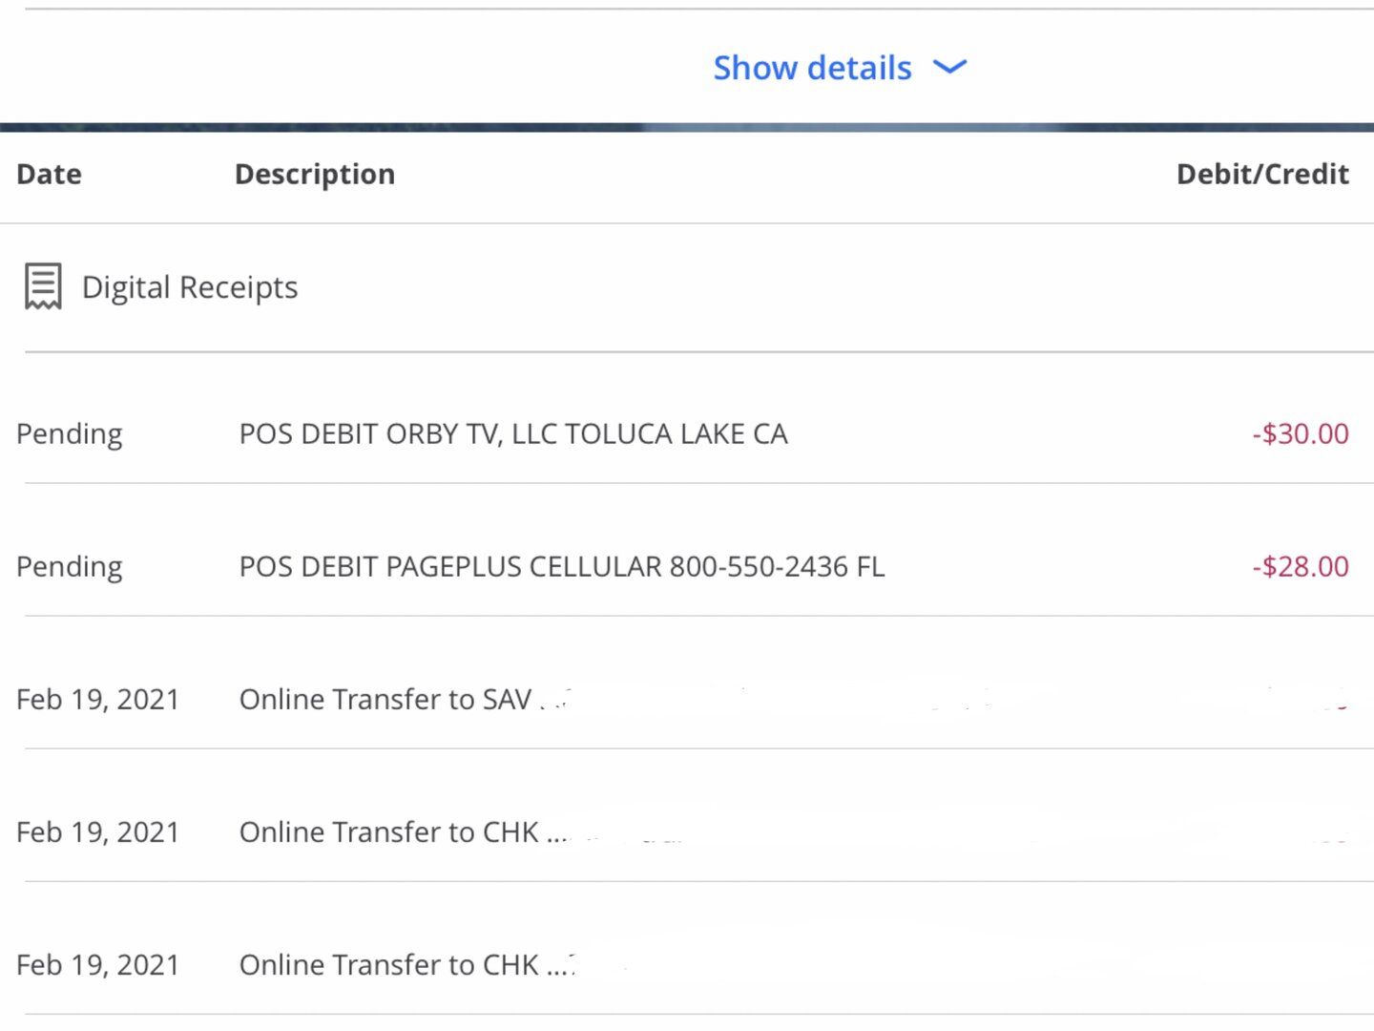Sort transactions by the Date column header
The image size is (1374, 1031).
click(49, 174)
